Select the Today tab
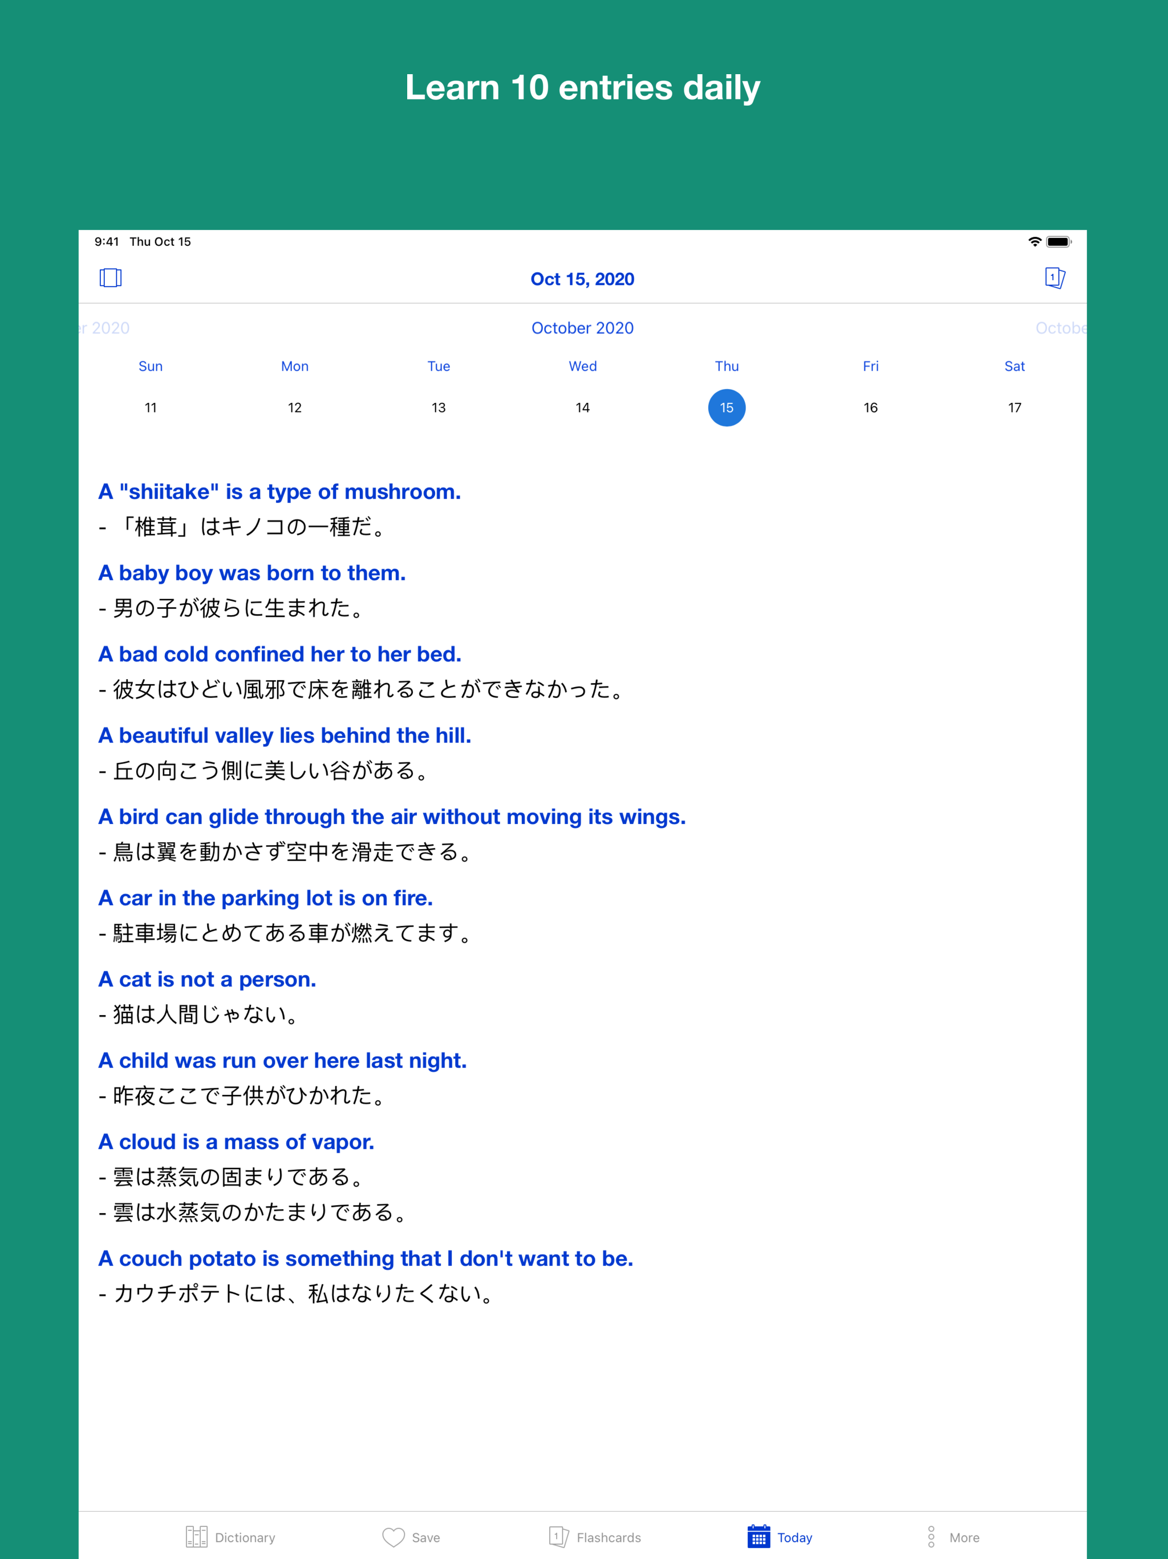1168x1559 pixels. [780, 1537]
